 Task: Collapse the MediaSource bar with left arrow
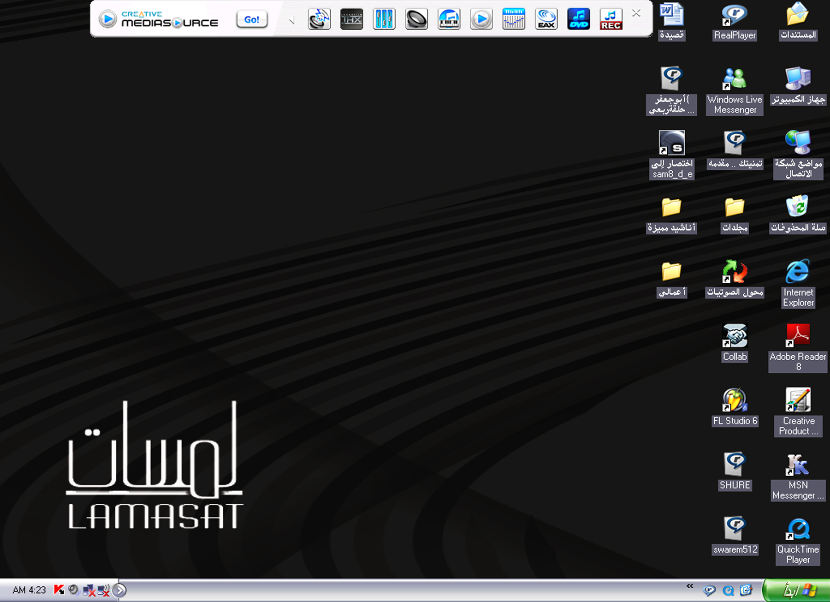[291, 20]
